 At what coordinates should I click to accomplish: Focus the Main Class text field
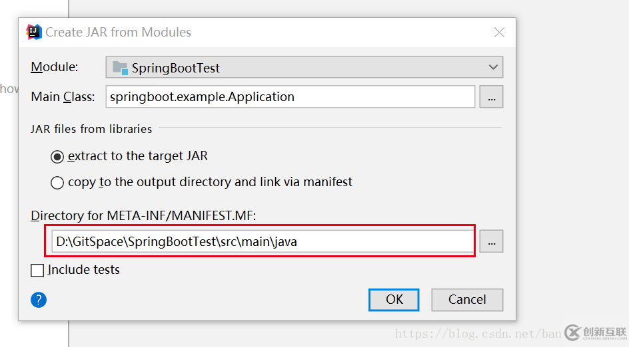click(291, 96)
